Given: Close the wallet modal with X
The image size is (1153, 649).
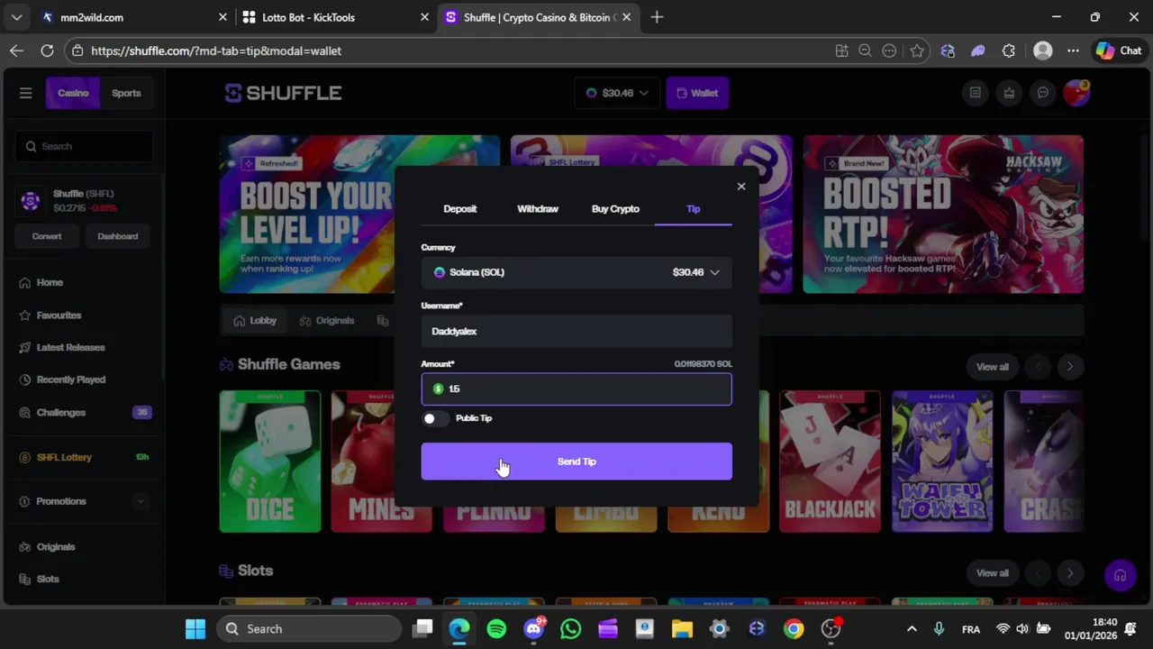Looking at the screenshot, I should pos(741,187).
